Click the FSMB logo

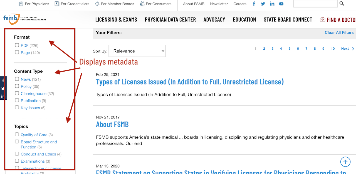pyautogui.click(x=25, y=19)
